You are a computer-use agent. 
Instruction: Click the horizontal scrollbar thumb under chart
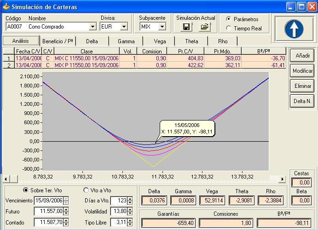tap(14, 179)
